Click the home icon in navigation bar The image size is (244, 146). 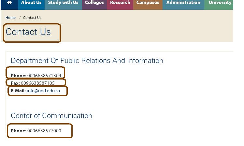tap(9, 3)
